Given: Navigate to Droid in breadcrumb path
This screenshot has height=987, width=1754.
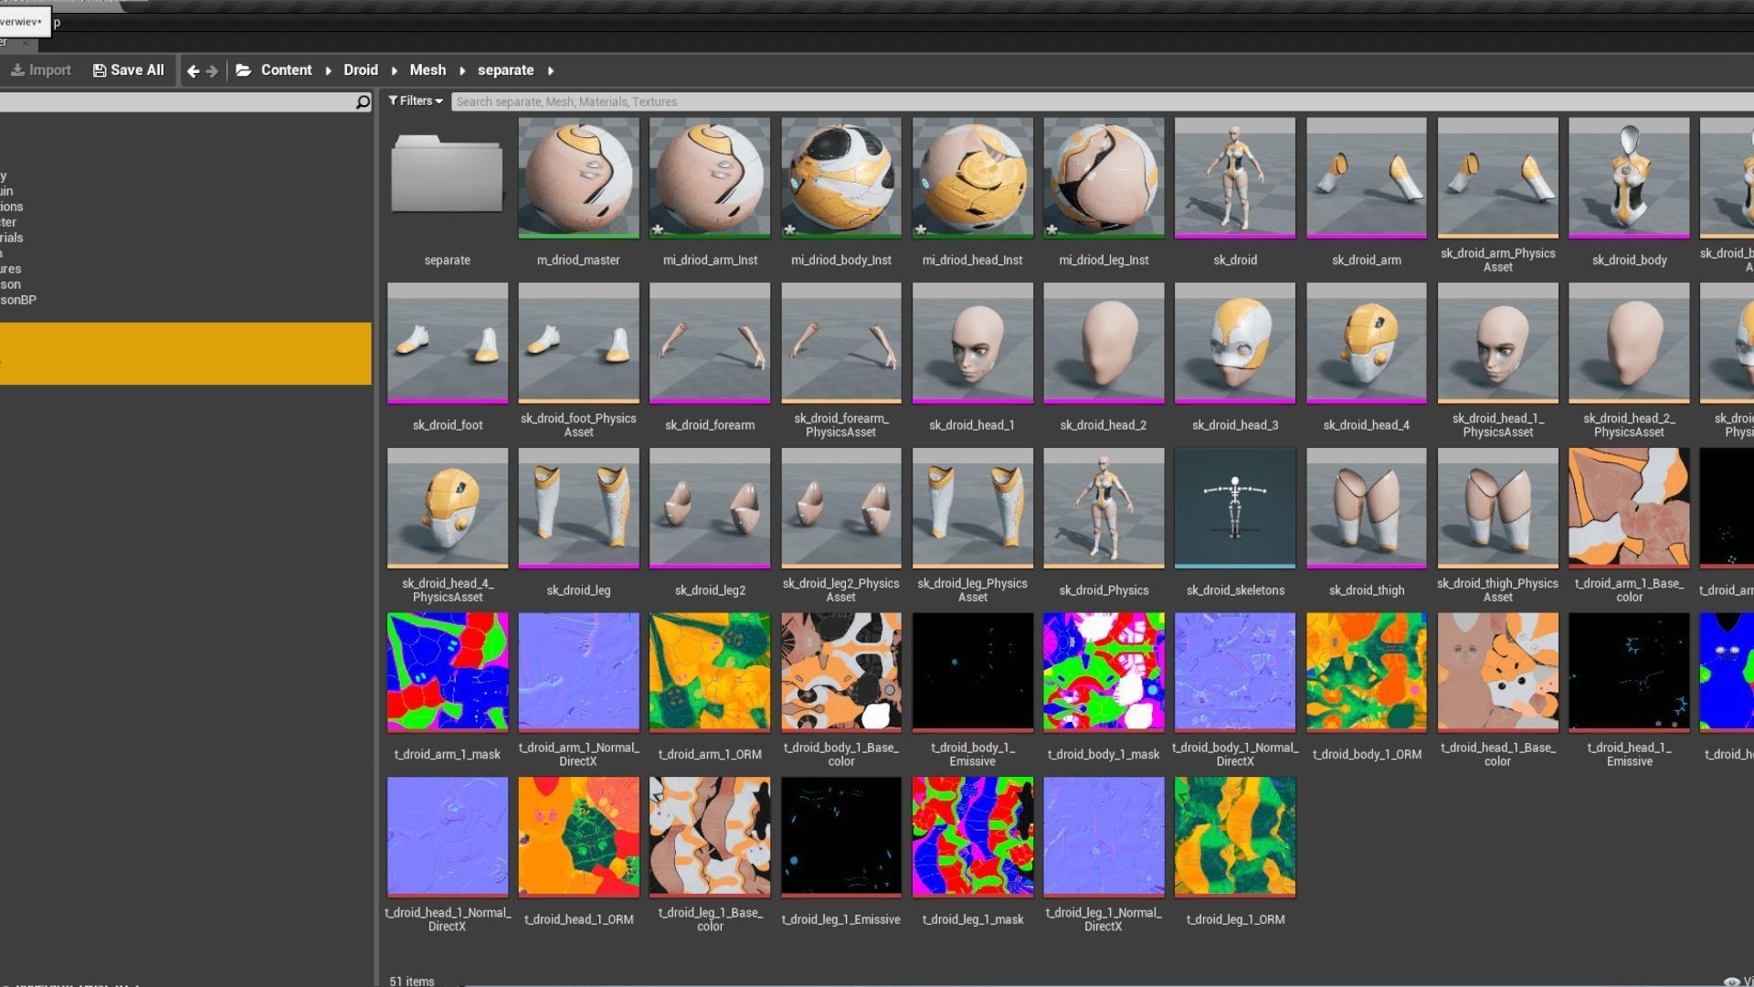Looking at the screenshot, I should (x=360, y=70).
